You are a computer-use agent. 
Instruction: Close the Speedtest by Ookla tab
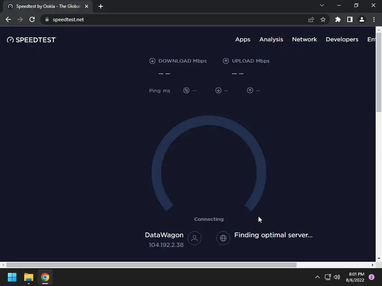tap(87, 6)
